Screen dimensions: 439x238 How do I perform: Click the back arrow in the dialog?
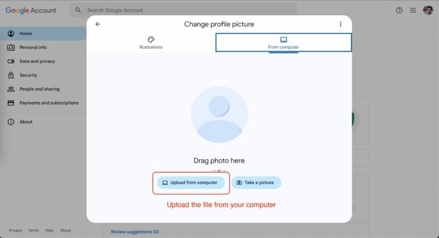point(98,24)
